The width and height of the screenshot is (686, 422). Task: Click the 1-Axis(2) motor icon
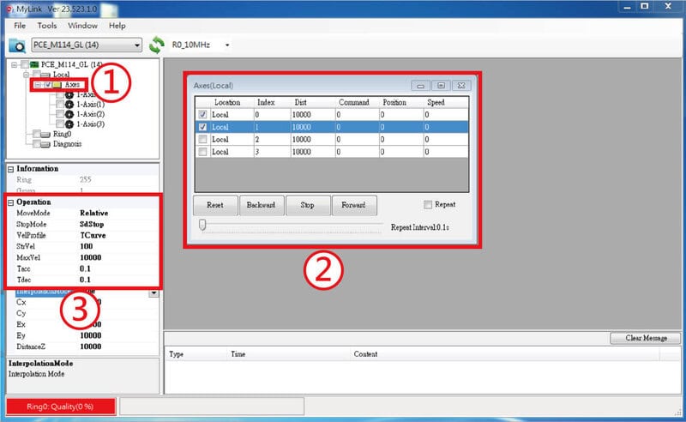tap(69, 114)
